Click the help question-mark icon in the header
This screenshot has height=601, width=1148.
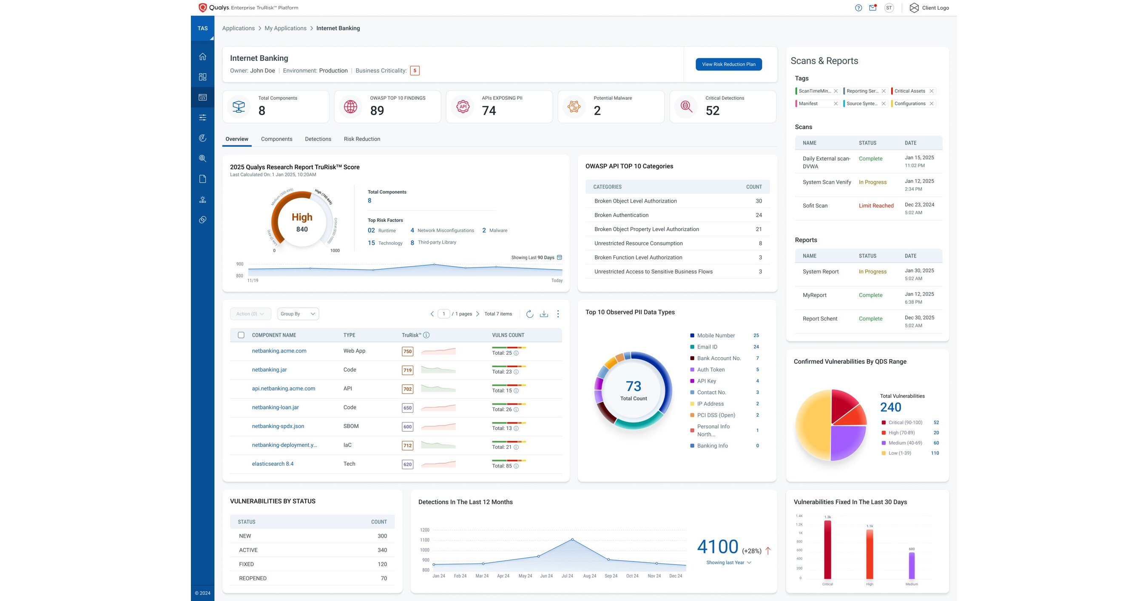tap(858, 8)
